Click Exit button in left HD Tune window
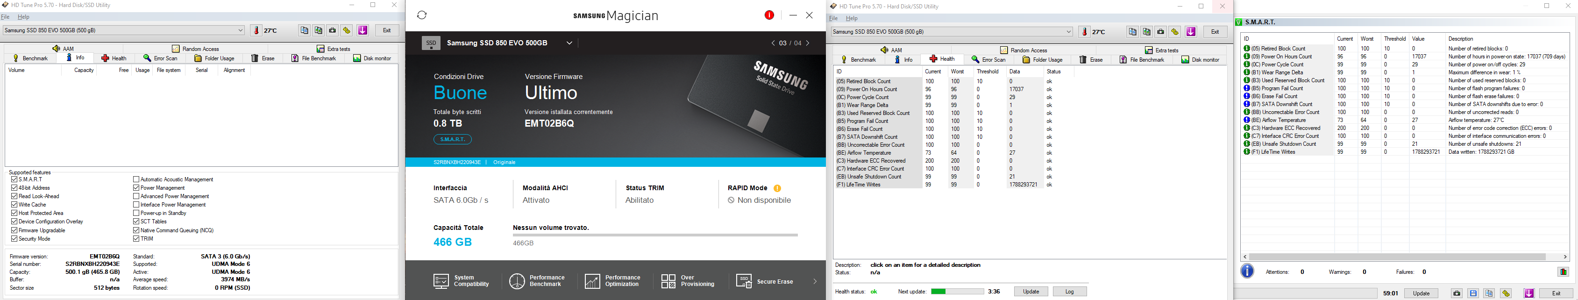 point(386,31)
